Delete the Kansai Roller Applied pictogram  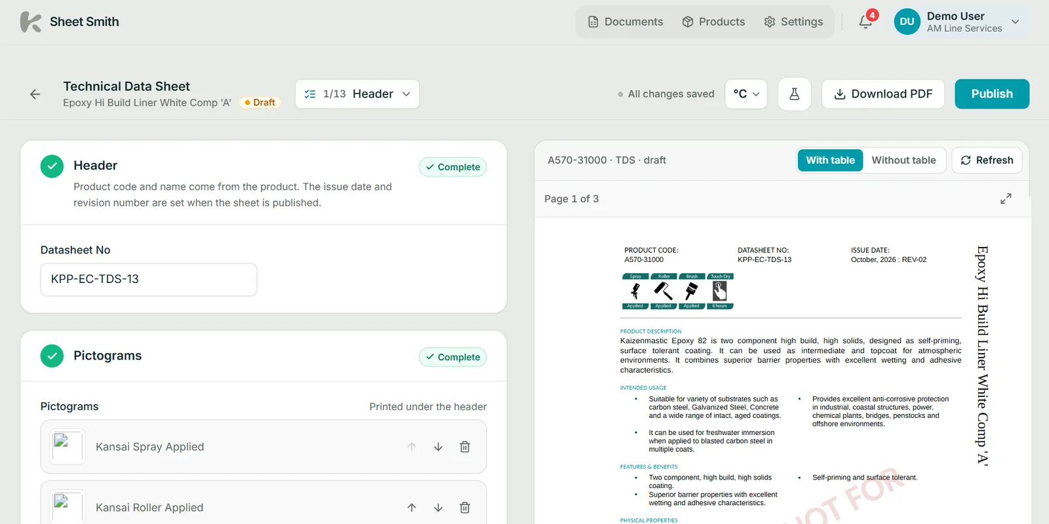(x=465, y=508)
